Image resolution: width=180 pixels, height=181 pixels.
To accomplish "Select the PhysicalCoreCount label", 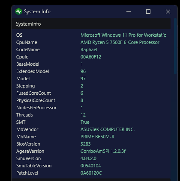I will point(36,100).
